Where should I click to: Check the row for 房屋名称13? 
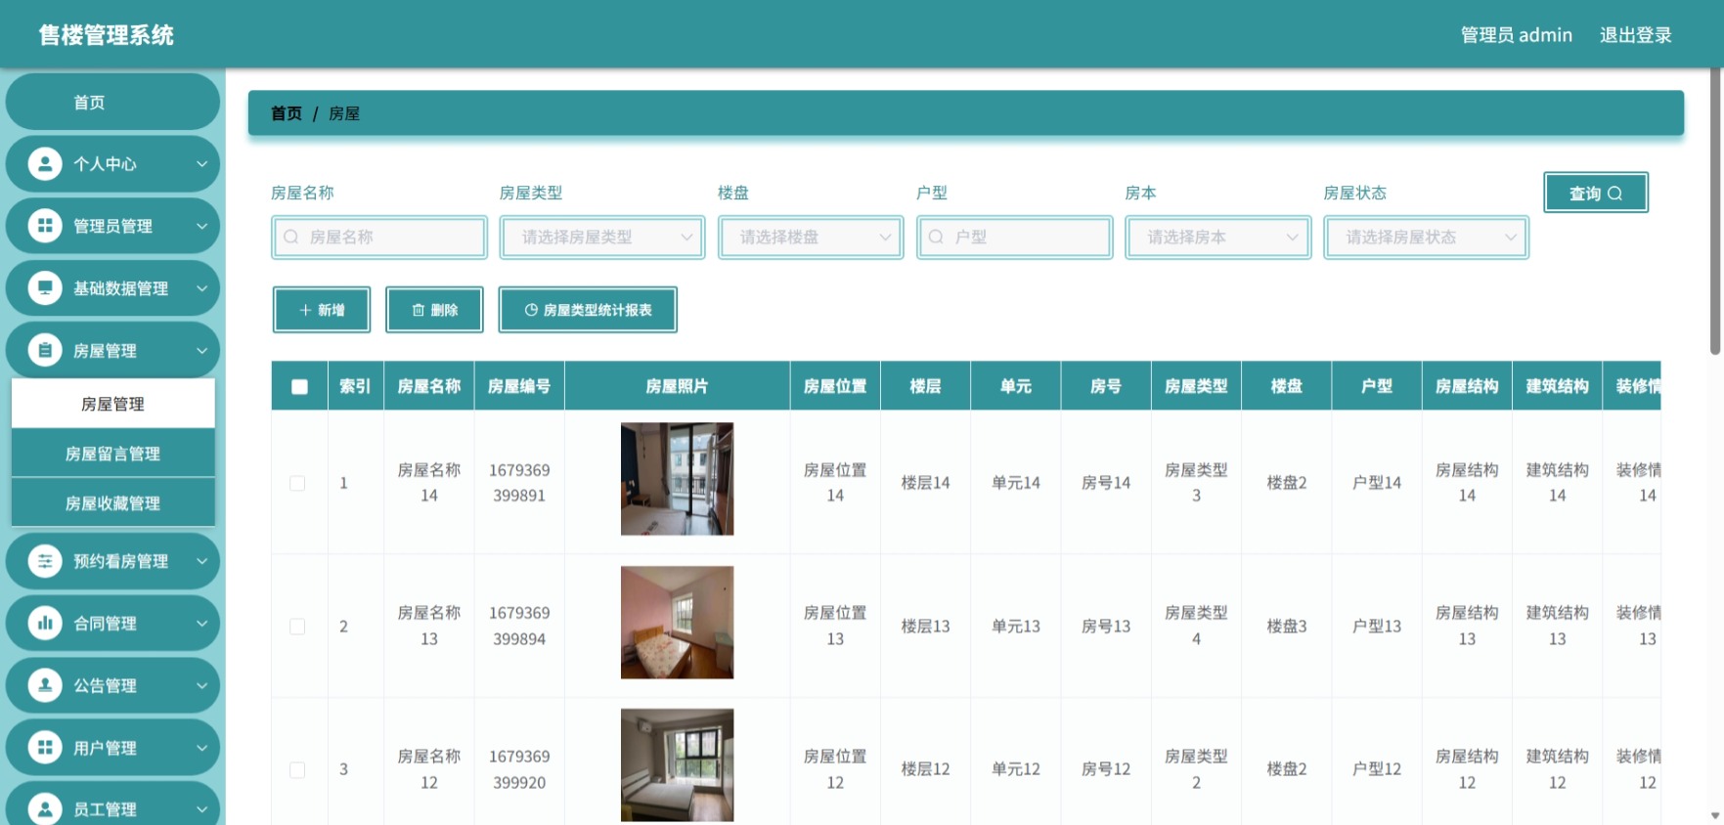pyautogui.click(x=297, y=627)
